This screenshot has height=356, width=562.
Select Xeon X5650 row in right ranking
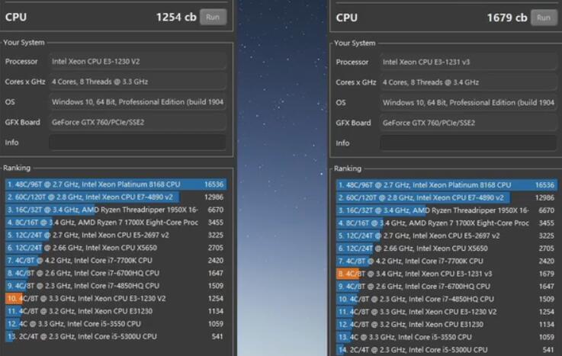[447, 249]
